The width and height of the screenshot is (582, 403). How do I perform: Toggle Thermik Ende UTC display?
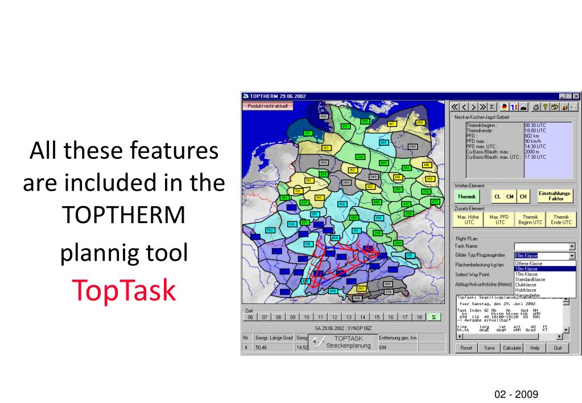561,220
